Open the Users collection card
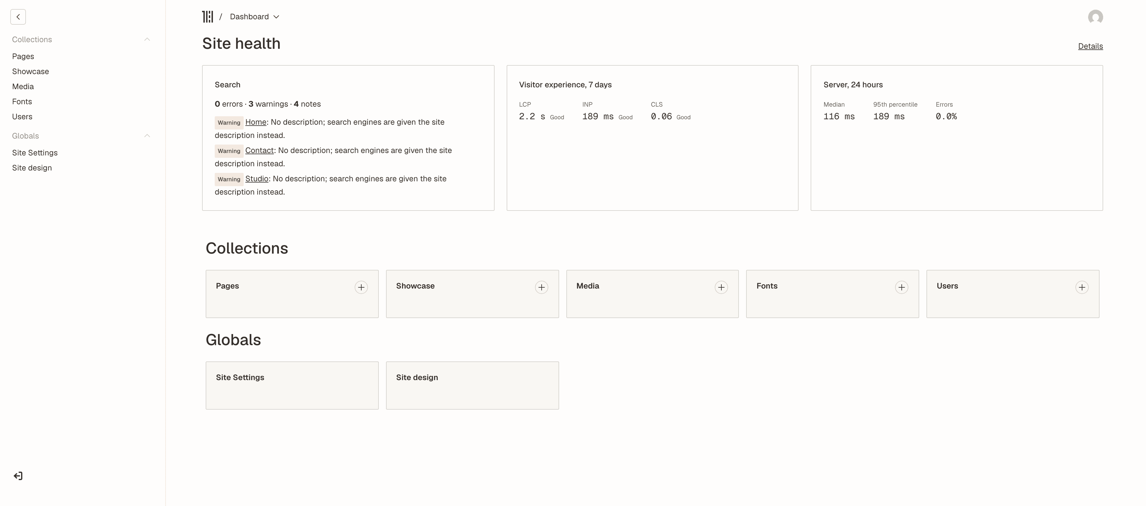 pos(1012,294)
